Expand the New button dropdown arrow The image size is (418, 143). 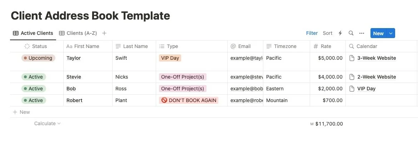pos(391,33)
